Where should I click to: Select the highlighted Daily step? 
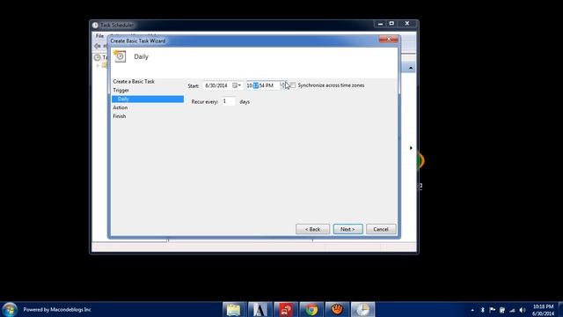click(x=148, y=99)
